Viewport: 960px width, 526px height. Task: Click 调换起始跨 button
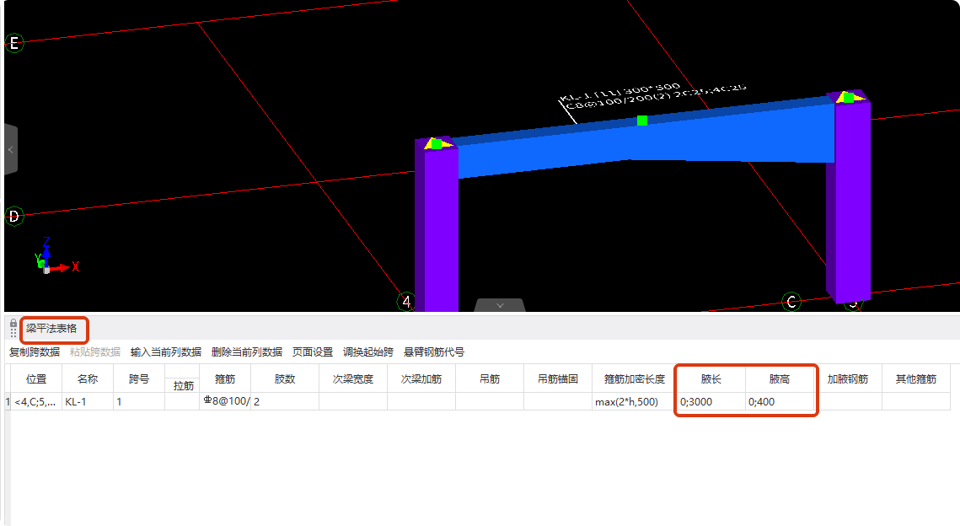coord(368,352)
